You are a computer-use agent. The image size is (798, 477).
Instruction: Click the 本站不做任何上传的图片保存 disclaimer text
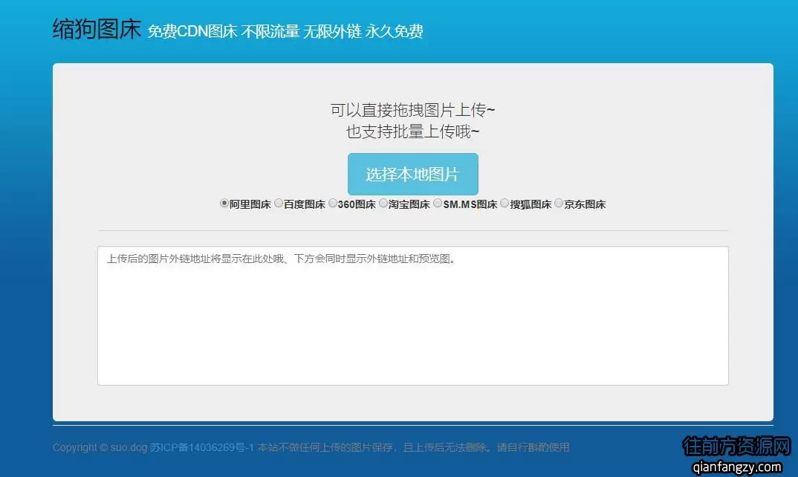click(x=325, y=447)
